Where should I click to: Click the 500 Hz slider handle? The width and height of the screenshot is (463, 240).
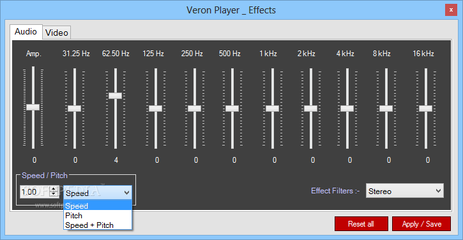tap(232, 109)
